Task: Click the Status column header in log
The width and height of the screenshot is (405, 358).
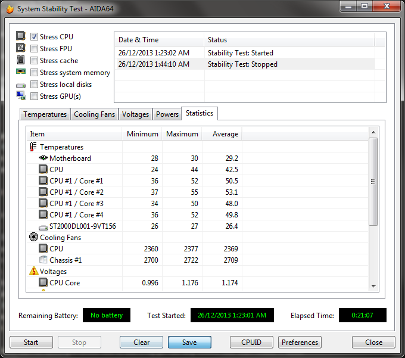Action: pos(289,40)
